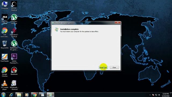The image size is (172, 97).
Task: Click the 'You must restart your computer' message
Action: click(x=79, y=32)
